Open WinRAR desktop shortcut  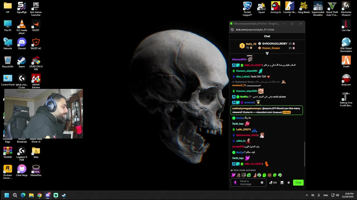[x=8, y=152]
